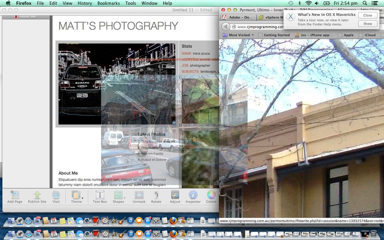Open the Theme chooser dropdown

point(77,197)
